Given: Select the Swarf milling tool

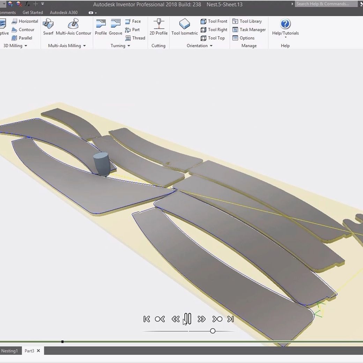Looking at the screenshot, I should 49,26.
